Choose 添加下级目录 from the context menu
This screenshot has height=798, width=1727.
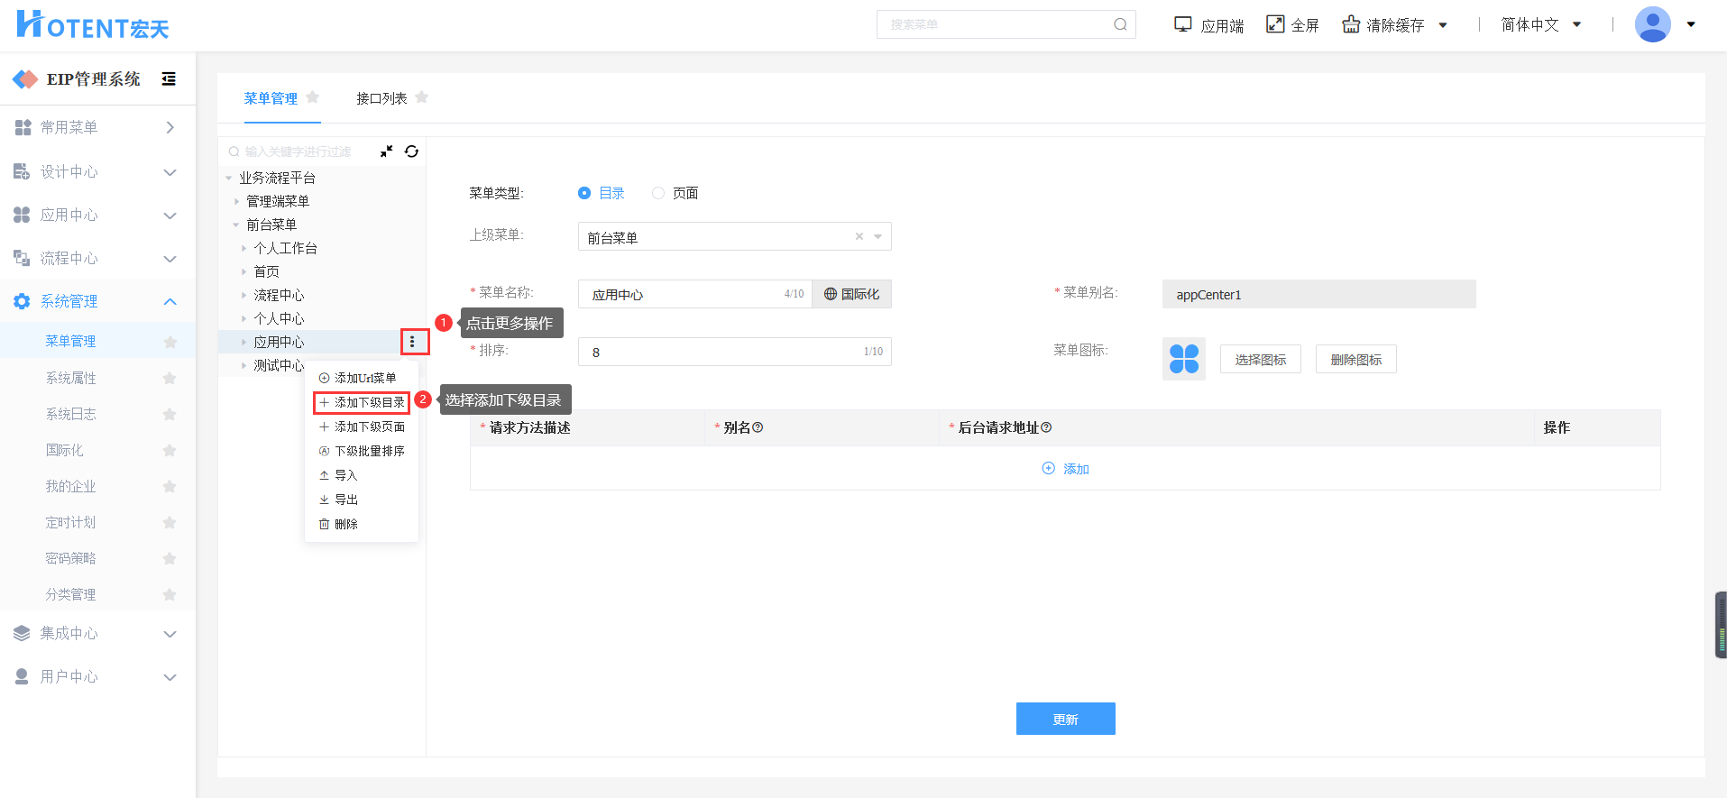click(x=362, y=402)
